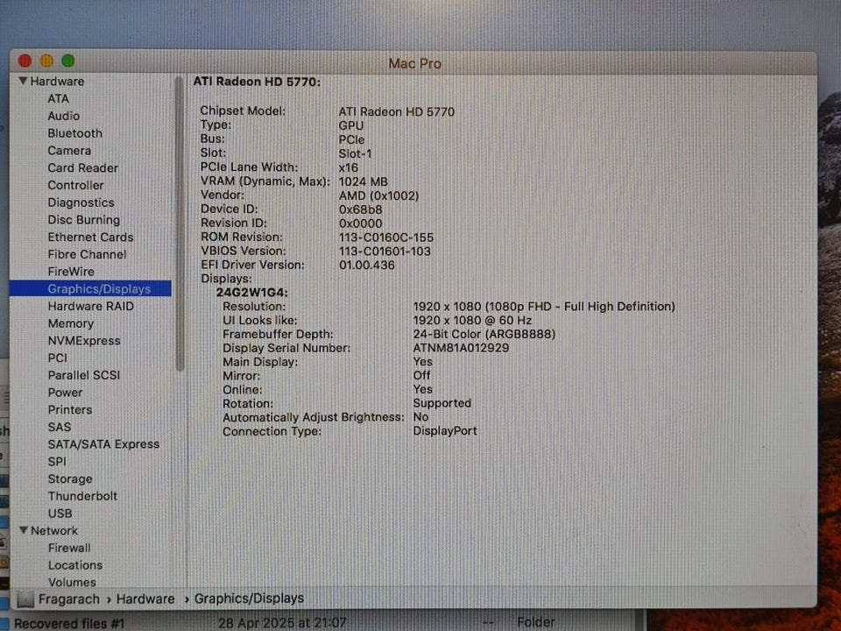Select Disc Burning entry

[84, 220]
